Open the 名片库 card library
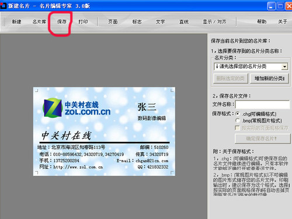 click(x=39, y=22)
